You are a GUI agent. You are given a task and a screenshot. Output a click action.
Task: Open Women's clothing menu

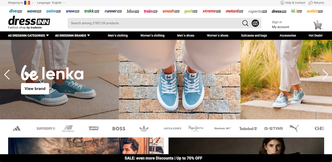tap(152, 36)
